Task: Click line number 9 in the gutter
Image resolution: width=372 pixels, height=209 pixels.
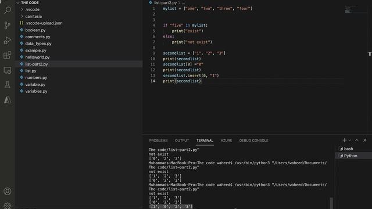Action: pyautogui.click(x=153, y=53)
